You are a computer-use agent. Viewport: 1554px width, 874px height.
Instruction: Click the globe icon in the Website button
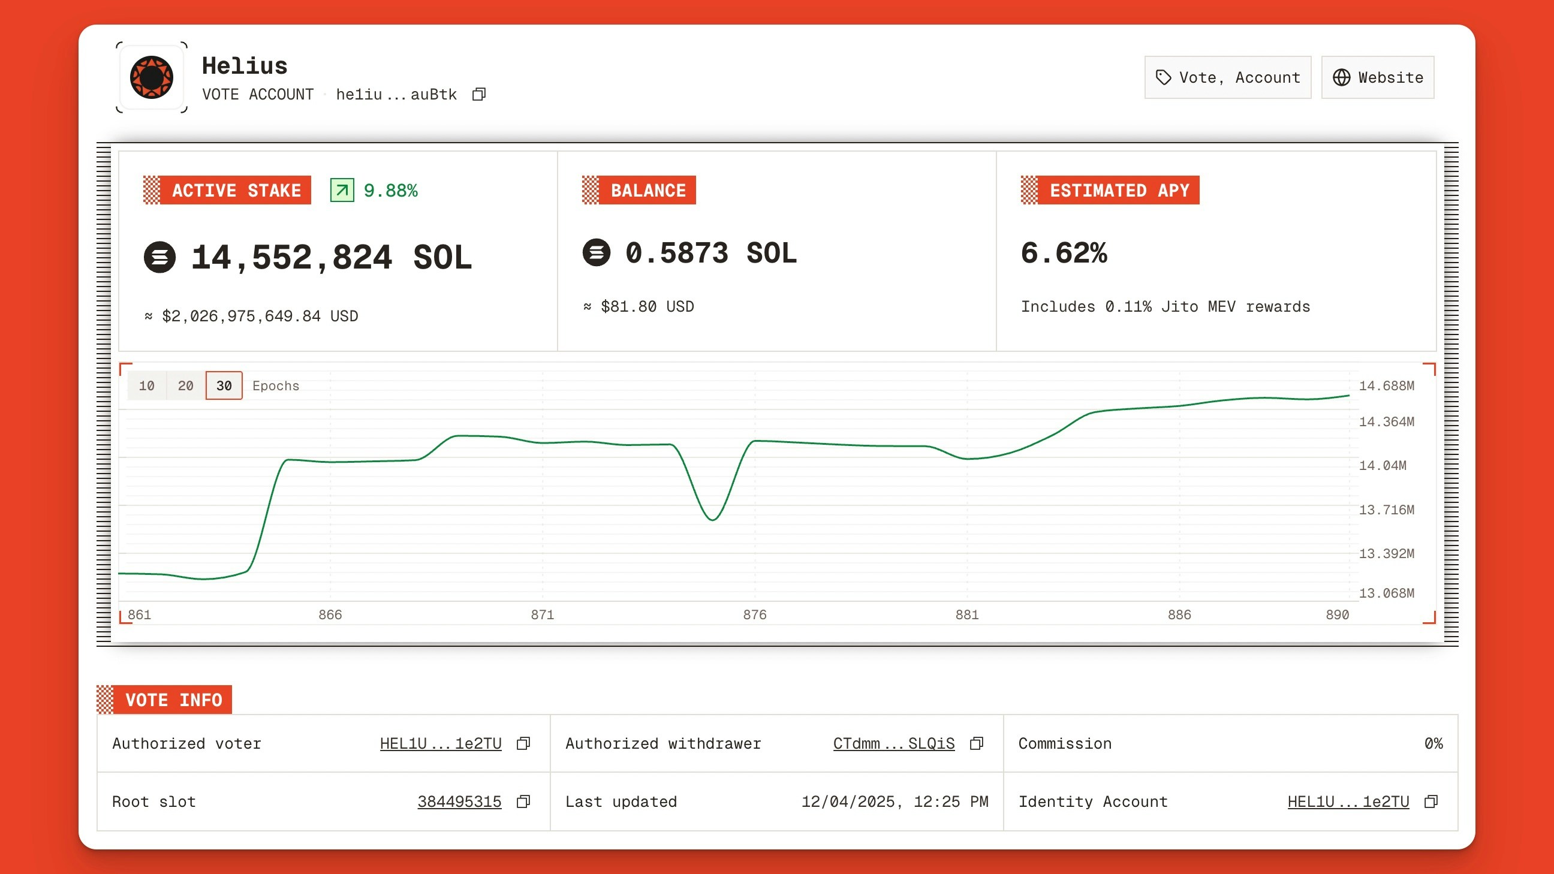tap(1342, 77)
